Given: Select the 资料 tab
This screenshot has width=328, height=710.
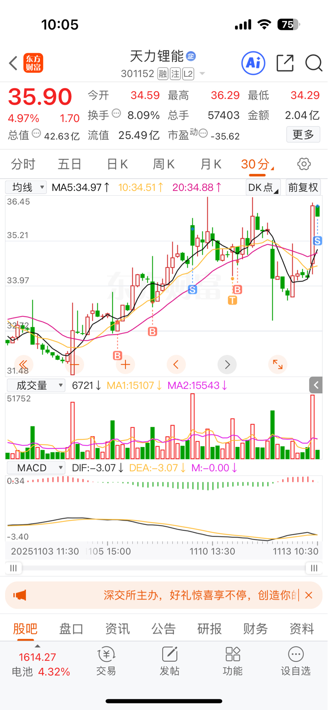Looking at the screenshot, I should coord(302,628).
